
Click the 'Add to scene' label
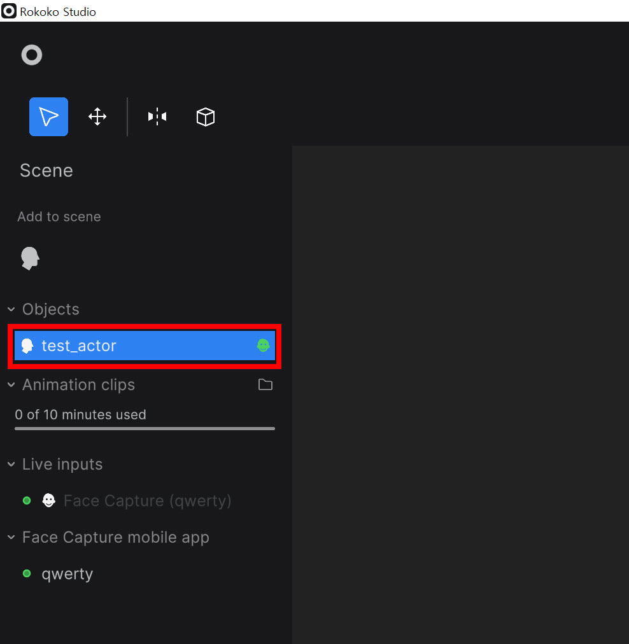pyautogui.click(x=59, y=216)
